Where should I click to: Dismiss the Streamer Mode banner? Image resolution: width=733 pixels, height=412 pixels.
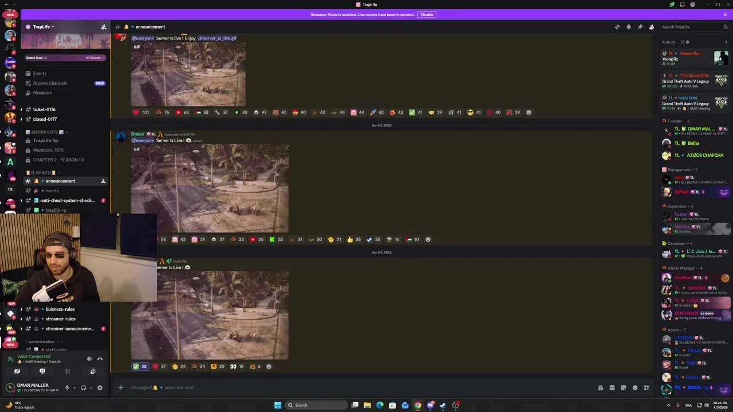click(x=725, y=14)
